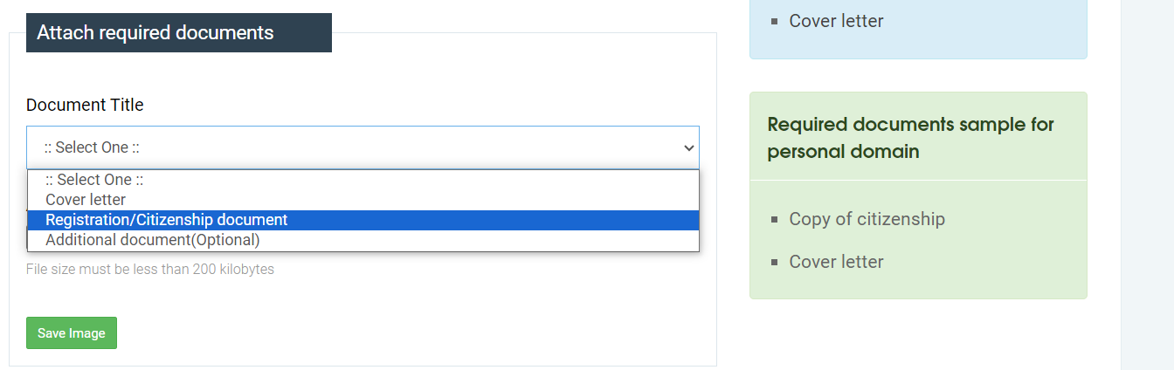Choose the Additional document(Optional) option
This screenshot has width=1174, height=370.
tap(153, 240)
